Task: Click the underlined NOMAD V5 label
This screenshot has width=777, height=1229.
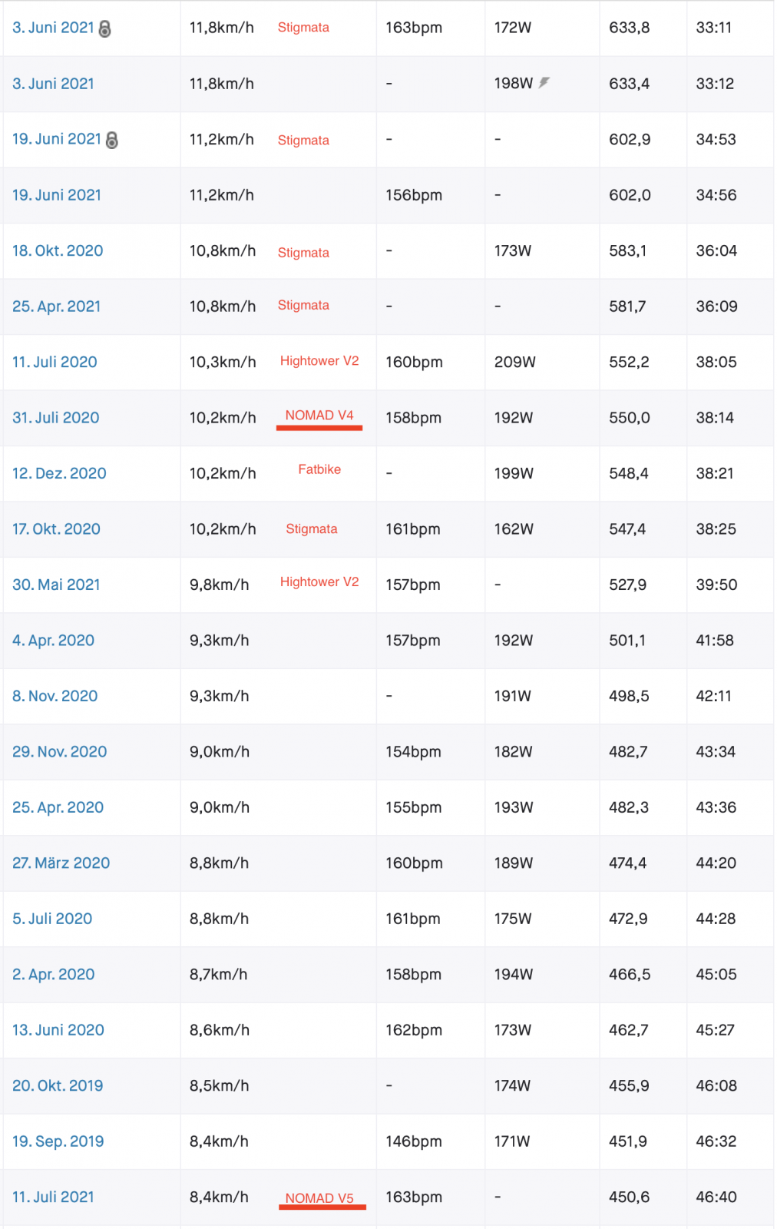Action: pos(319,1198)
